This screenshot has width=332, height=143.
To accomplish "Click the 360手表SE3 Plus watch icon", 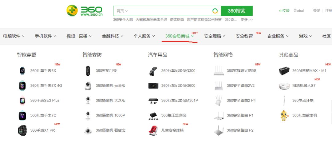I will (x=22, y=101).
